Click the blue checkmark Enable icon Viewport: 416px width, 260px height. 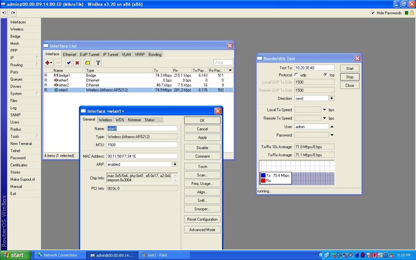tap(69, 63)
